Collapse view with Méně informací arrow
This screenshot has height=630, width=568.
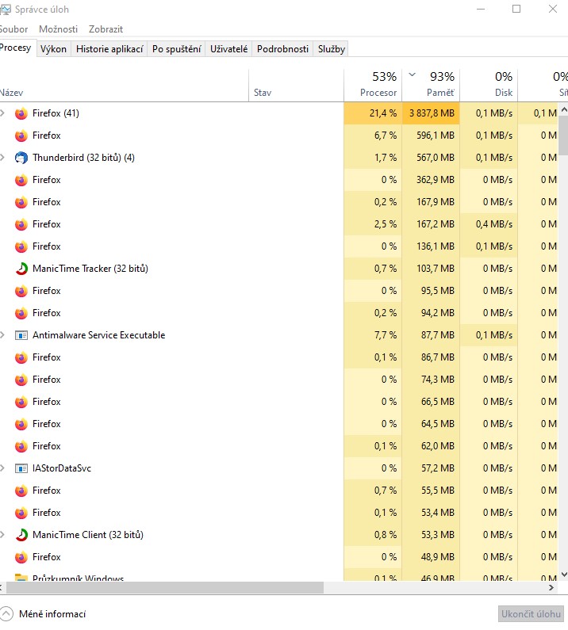tap(6, 614)
